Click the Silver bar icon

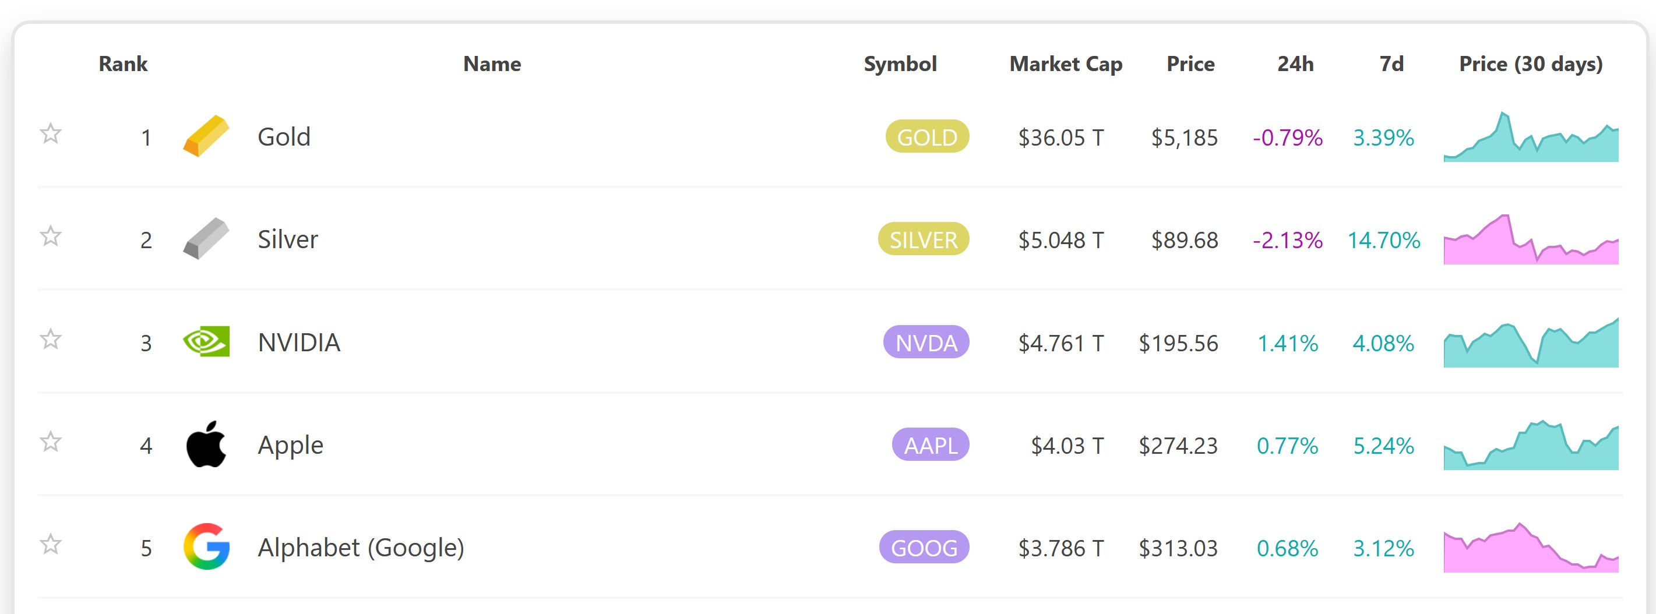(x=206, y=238)
